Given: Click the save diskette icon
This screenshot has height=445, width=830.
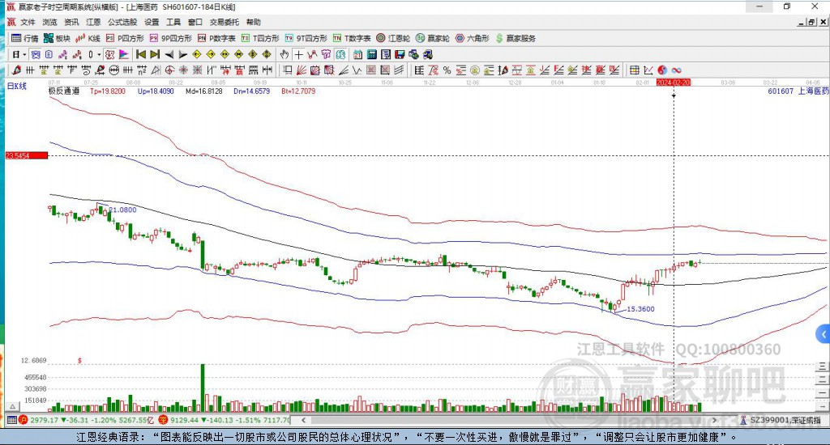Looking at the screenshot, I should (x=400, y=54).
